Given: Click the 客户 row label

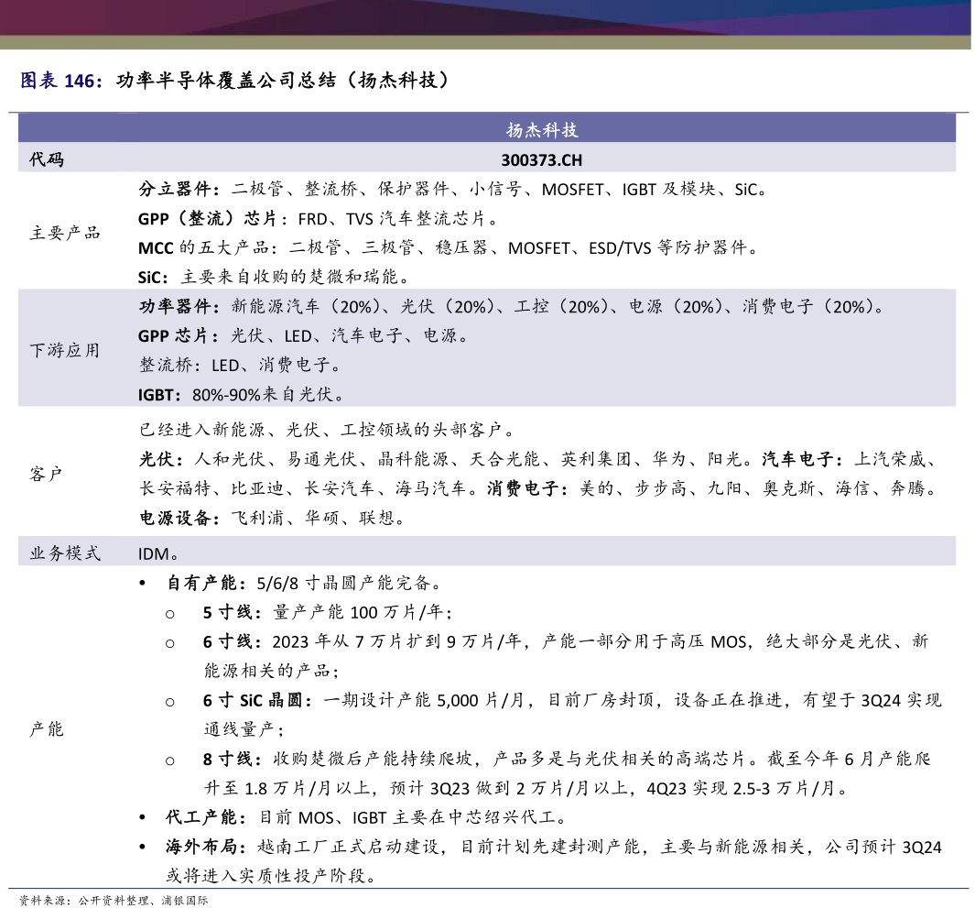Looking at the screenshot, I should point(47,475).
